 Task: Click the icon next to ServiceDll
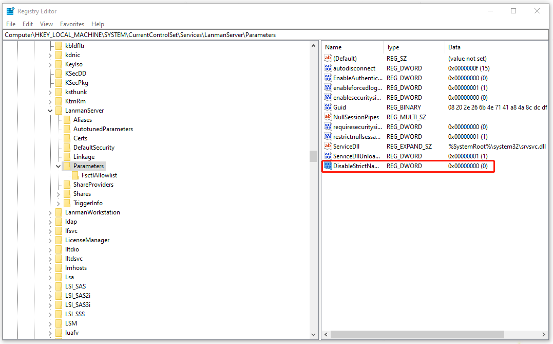click(328, 146)
